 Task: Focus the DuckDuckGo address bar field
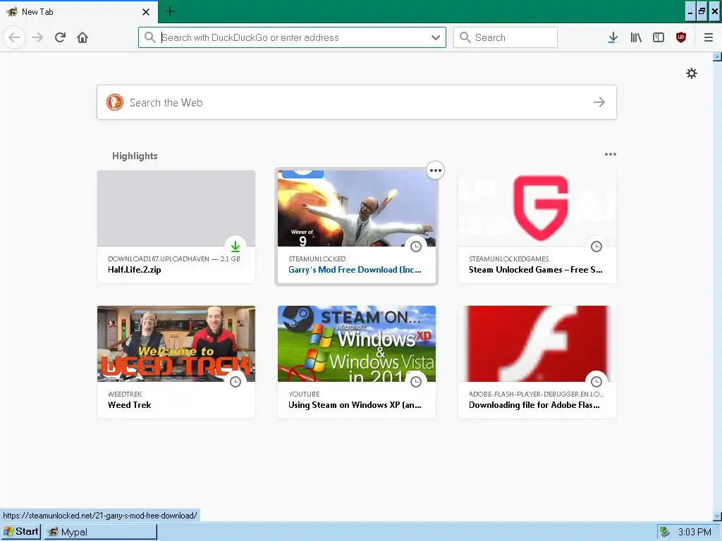[x=293, y=37]
